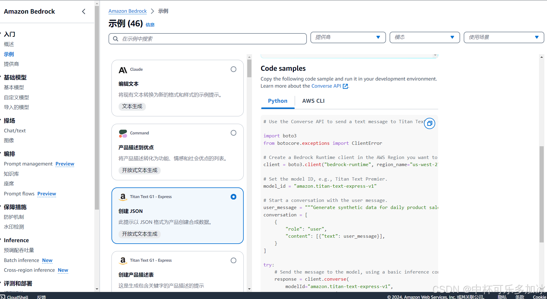Open 概述 in the sidebar
Image resolution: width=547 pixels, height=299 pixels.
click(x=9, y=44)
